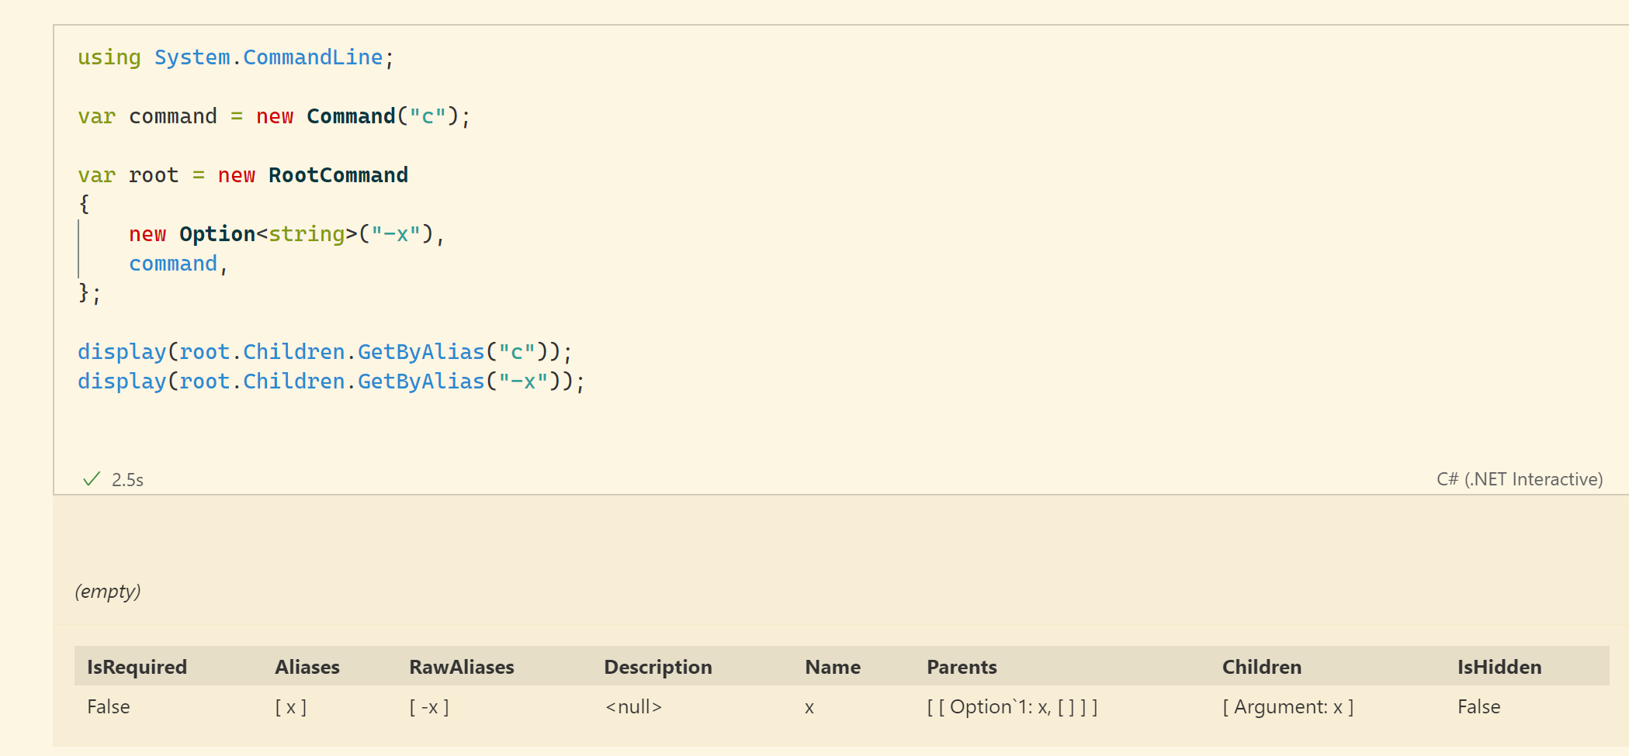1629x756 pixels.
Task: Click the 'var root = new RootCommand' line
Action: 243,175
